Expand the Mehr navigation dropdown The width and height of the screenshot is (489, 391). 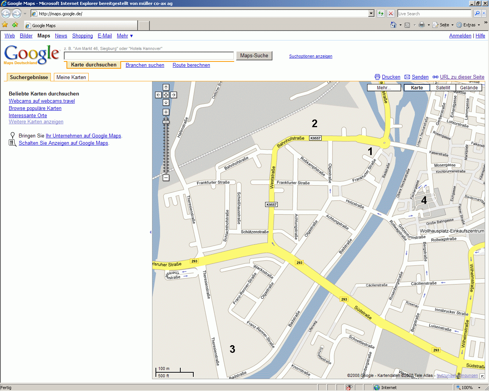tap(125, 36)
